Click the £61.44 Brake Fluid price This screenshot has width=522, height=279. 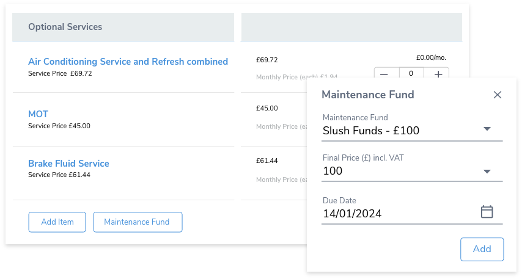pos(267,161)
